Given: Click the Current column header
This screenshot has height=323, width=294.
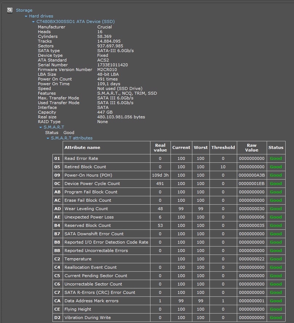Looking at the screenshot, I should 181,147.
